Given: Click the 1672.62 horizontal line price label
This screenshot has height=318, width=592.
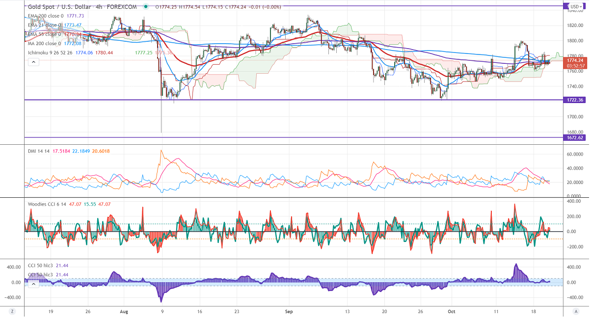Looking at the screenshot, I should coord(574,138).
